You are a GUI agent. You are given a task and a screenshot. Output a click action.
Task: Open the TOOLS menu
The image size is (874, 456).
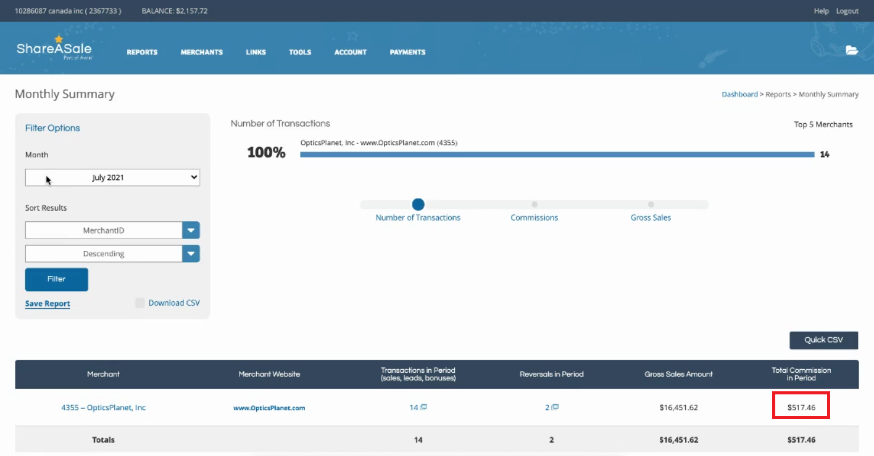300,52
